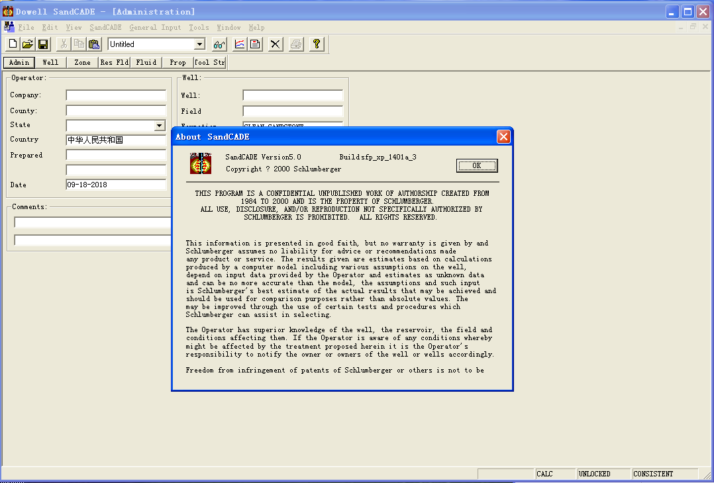The height and width of the screenshot is (483, 714).
Task: Open the SandCADE menu
Action: pyautogui.click(x=106, y=27)
